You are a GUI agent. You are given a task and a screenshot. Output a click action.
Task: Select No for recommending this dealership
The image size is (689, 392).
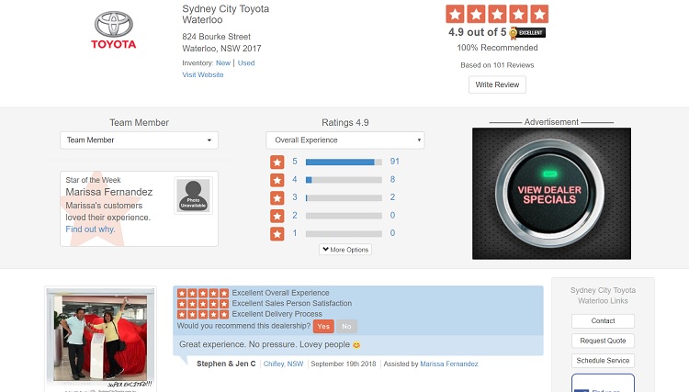(x=346, y=326)
